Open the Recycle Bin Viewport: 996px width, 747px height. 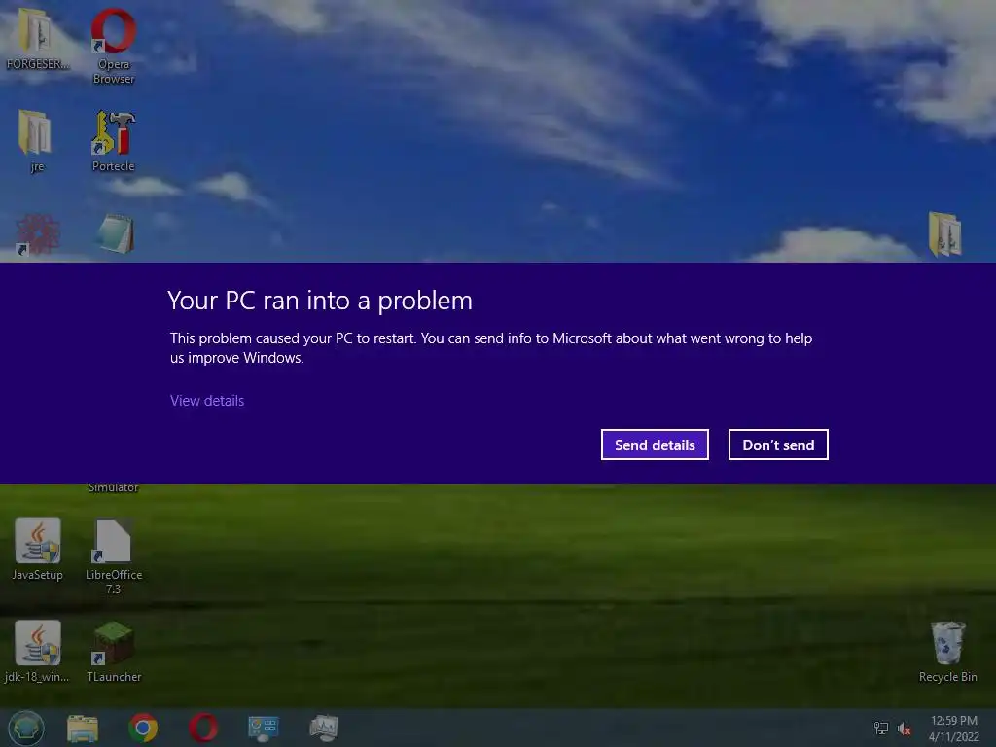point(947,651)
